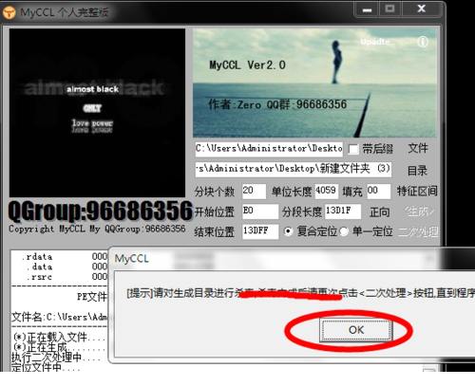The height and width of the screenshot is (386, 475).
Task: Click the 定位文件中 log line
Action: click(46, 367)
